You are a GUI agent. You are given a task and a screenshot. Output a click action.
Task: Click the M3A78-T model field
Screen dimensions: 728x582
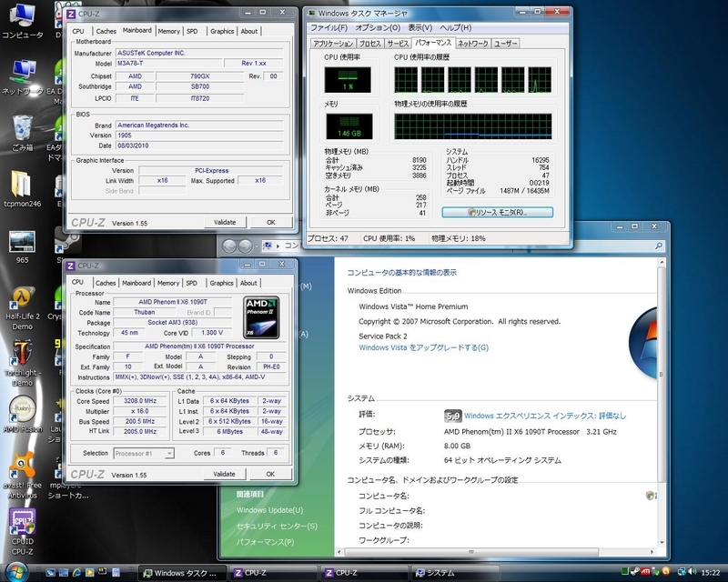click(168, 63)
